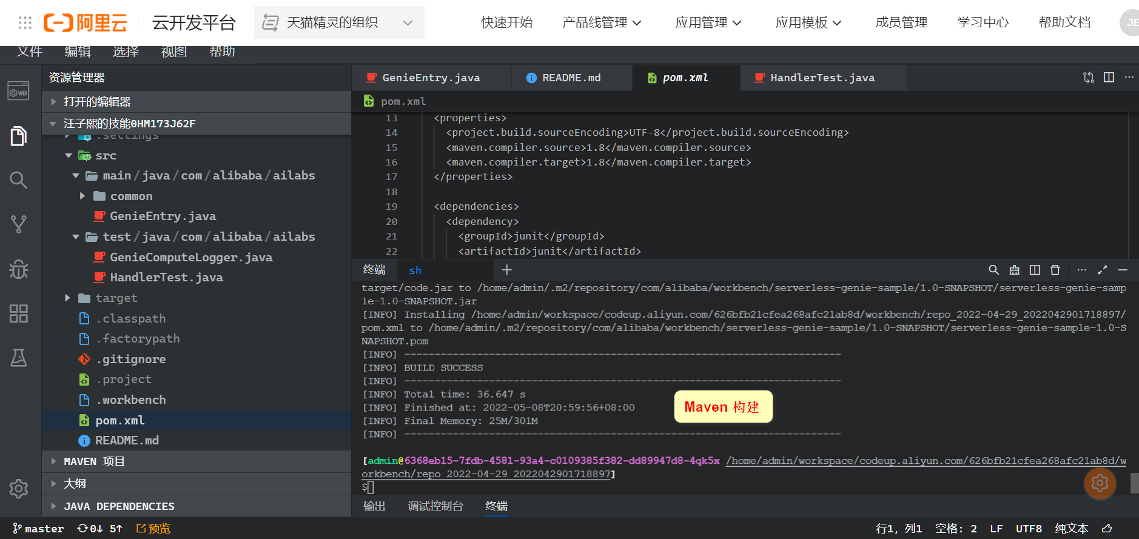Go to 成员管理 page
The image size is (1139, 539).
tap(901, 23)
